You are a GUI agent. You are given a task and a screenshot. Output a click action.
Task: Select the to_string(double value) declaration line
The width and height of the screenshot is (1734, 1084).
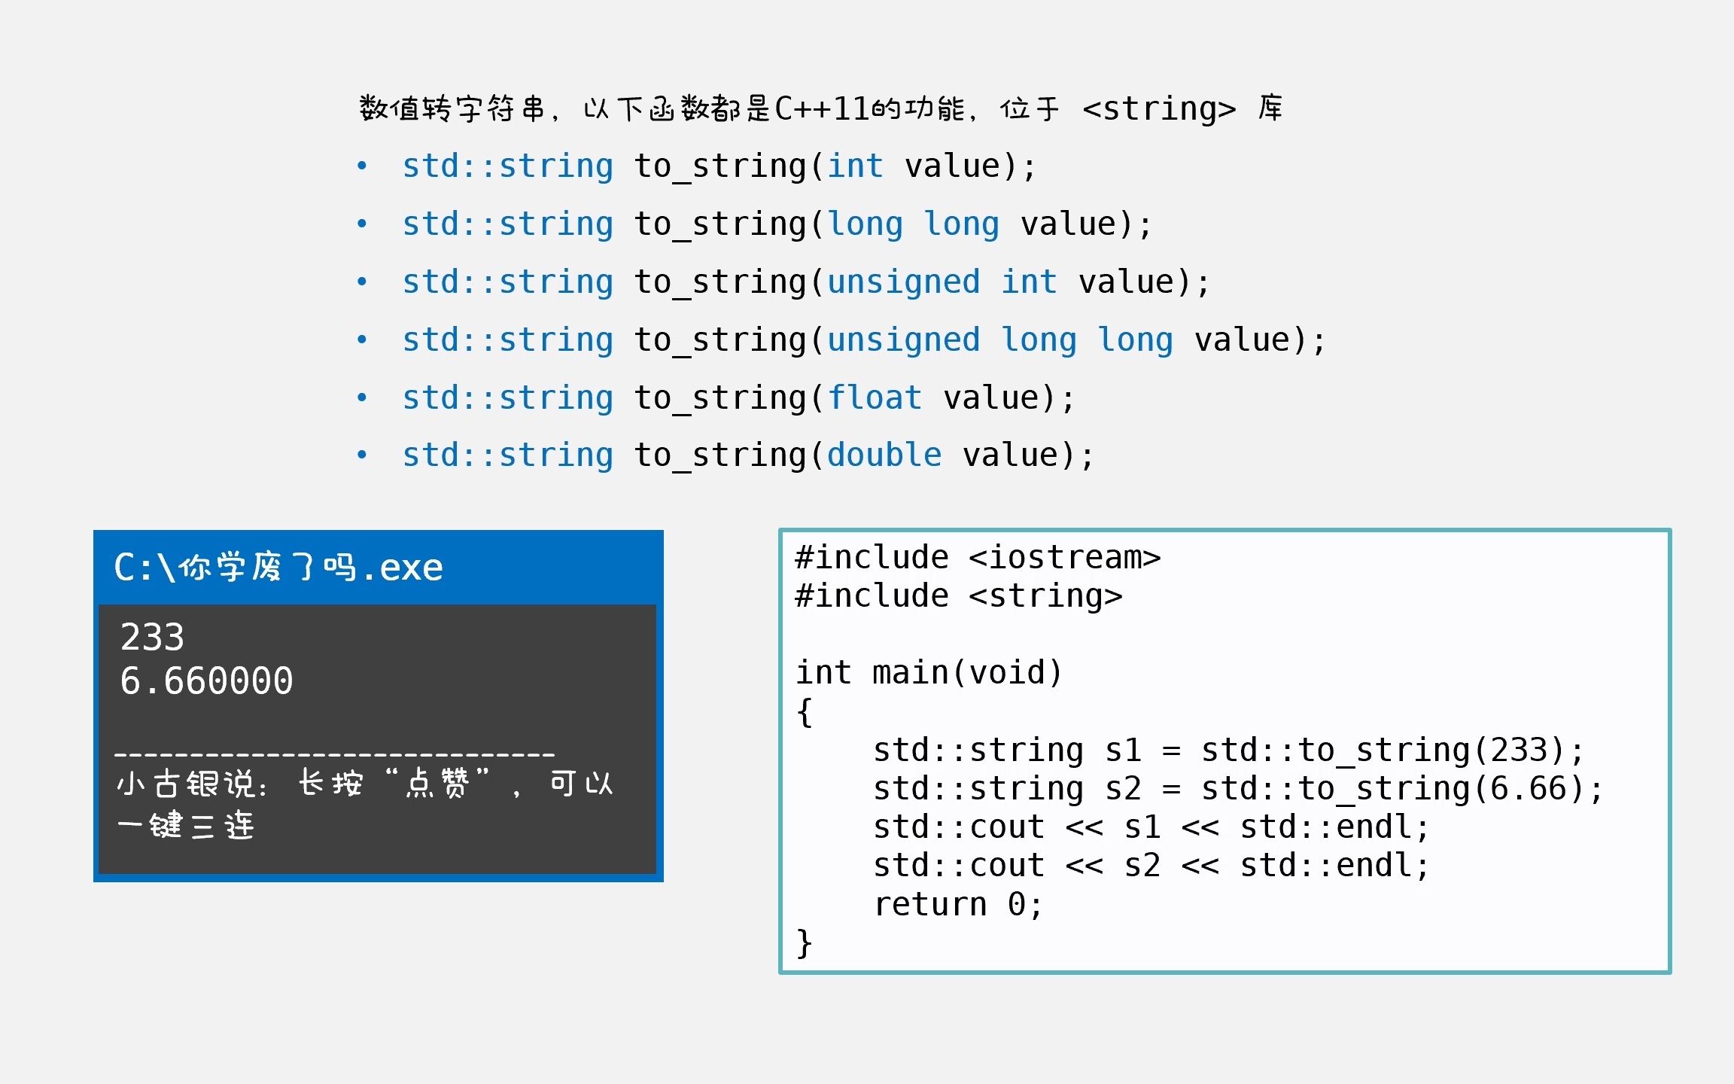pyautogui.click(x=747, y=455)
